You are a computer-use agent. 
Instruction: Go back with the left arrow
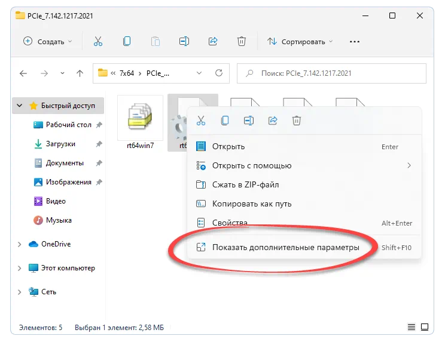tap(23, 73)
